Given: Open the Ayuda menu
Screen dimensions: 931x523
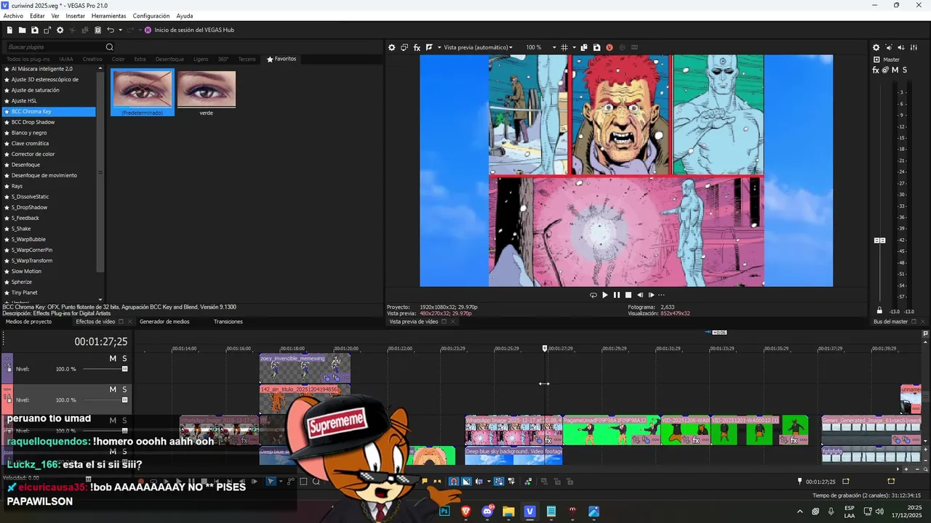Looking at the screenshot, I should pyautogui.click(x=185, y=15).
